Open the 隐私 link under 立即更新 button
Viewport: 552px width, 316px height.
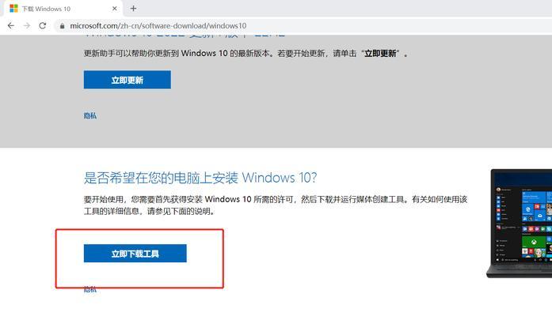point(90,115)
